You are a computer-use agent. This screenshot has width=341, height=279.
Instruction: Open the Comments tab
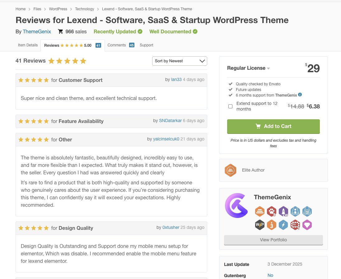point(121,45)
